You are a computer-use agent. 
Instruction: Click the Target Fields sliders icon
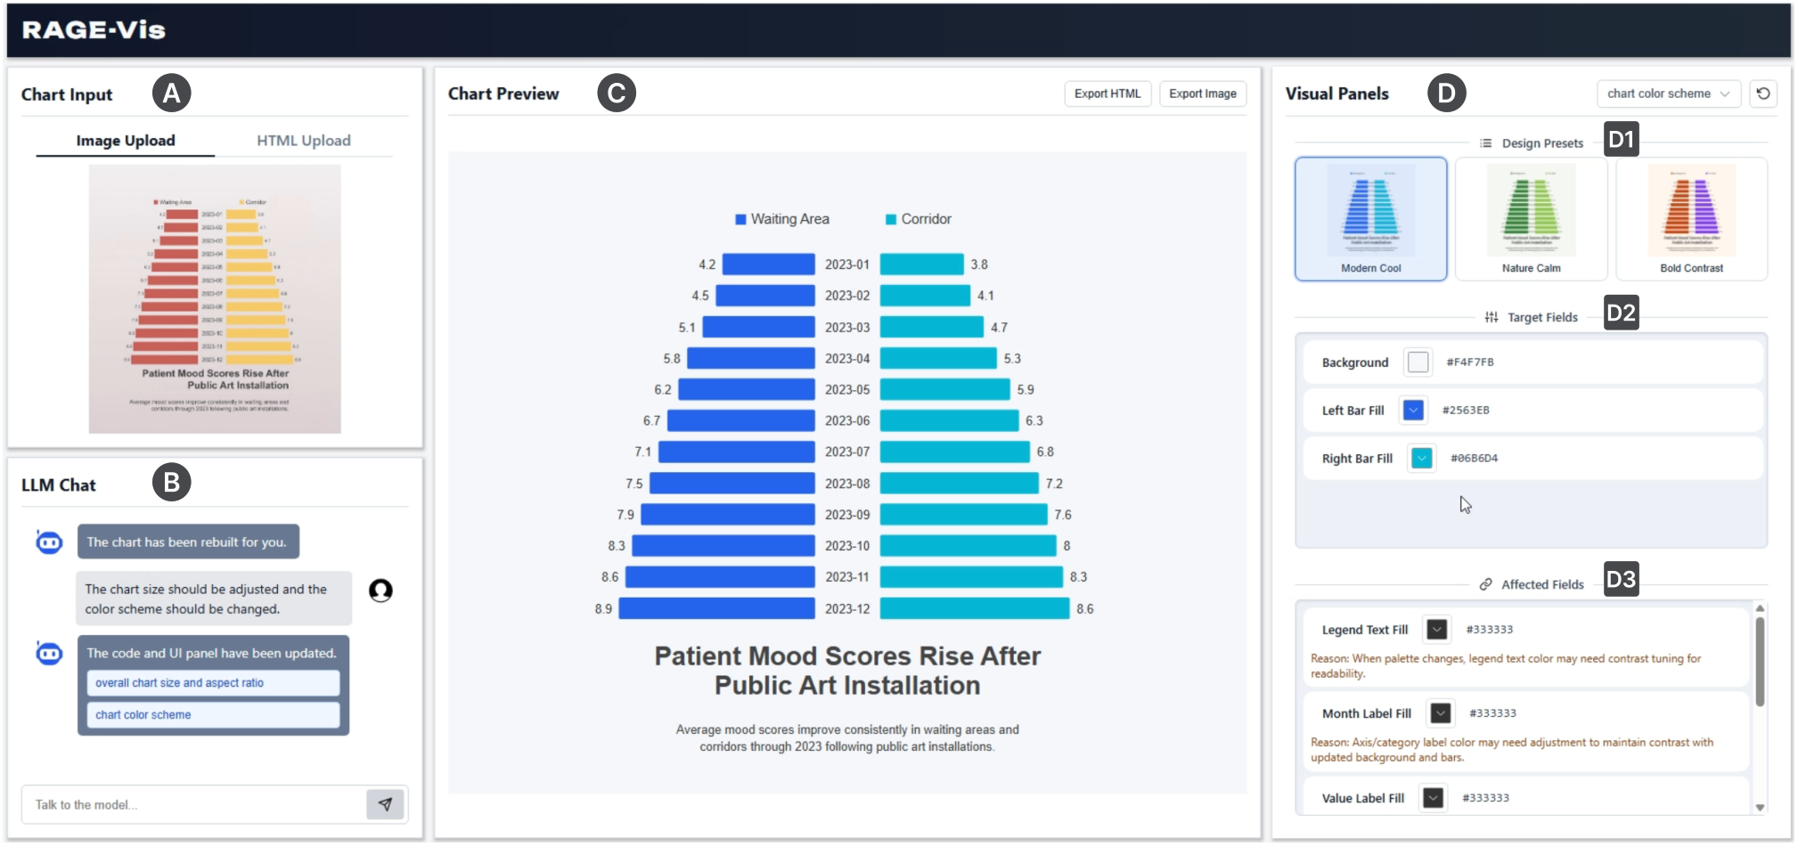[1492, 317]
